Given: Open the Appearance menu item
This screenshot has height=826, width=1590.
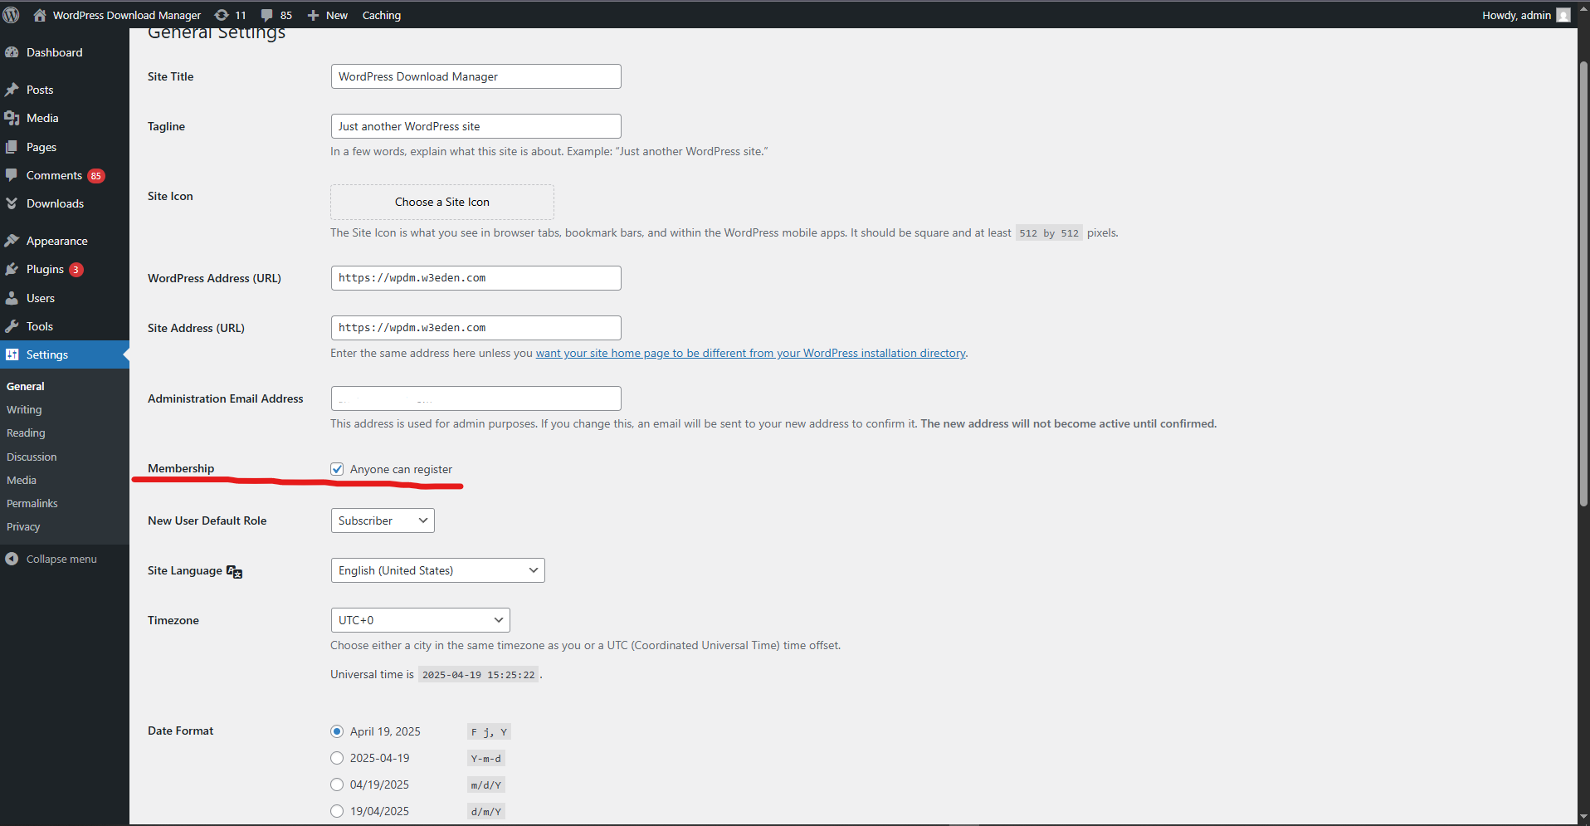Looking at the screenshot, I should (57, 241).
